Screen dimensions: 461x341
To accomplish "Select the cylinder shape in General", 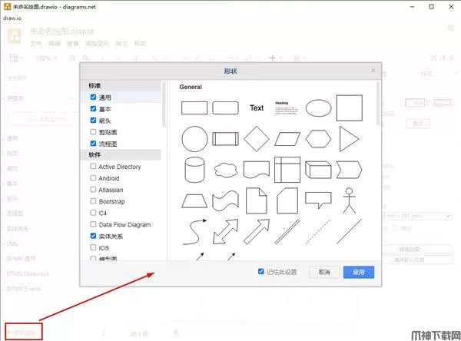I will tap(194, 169).
